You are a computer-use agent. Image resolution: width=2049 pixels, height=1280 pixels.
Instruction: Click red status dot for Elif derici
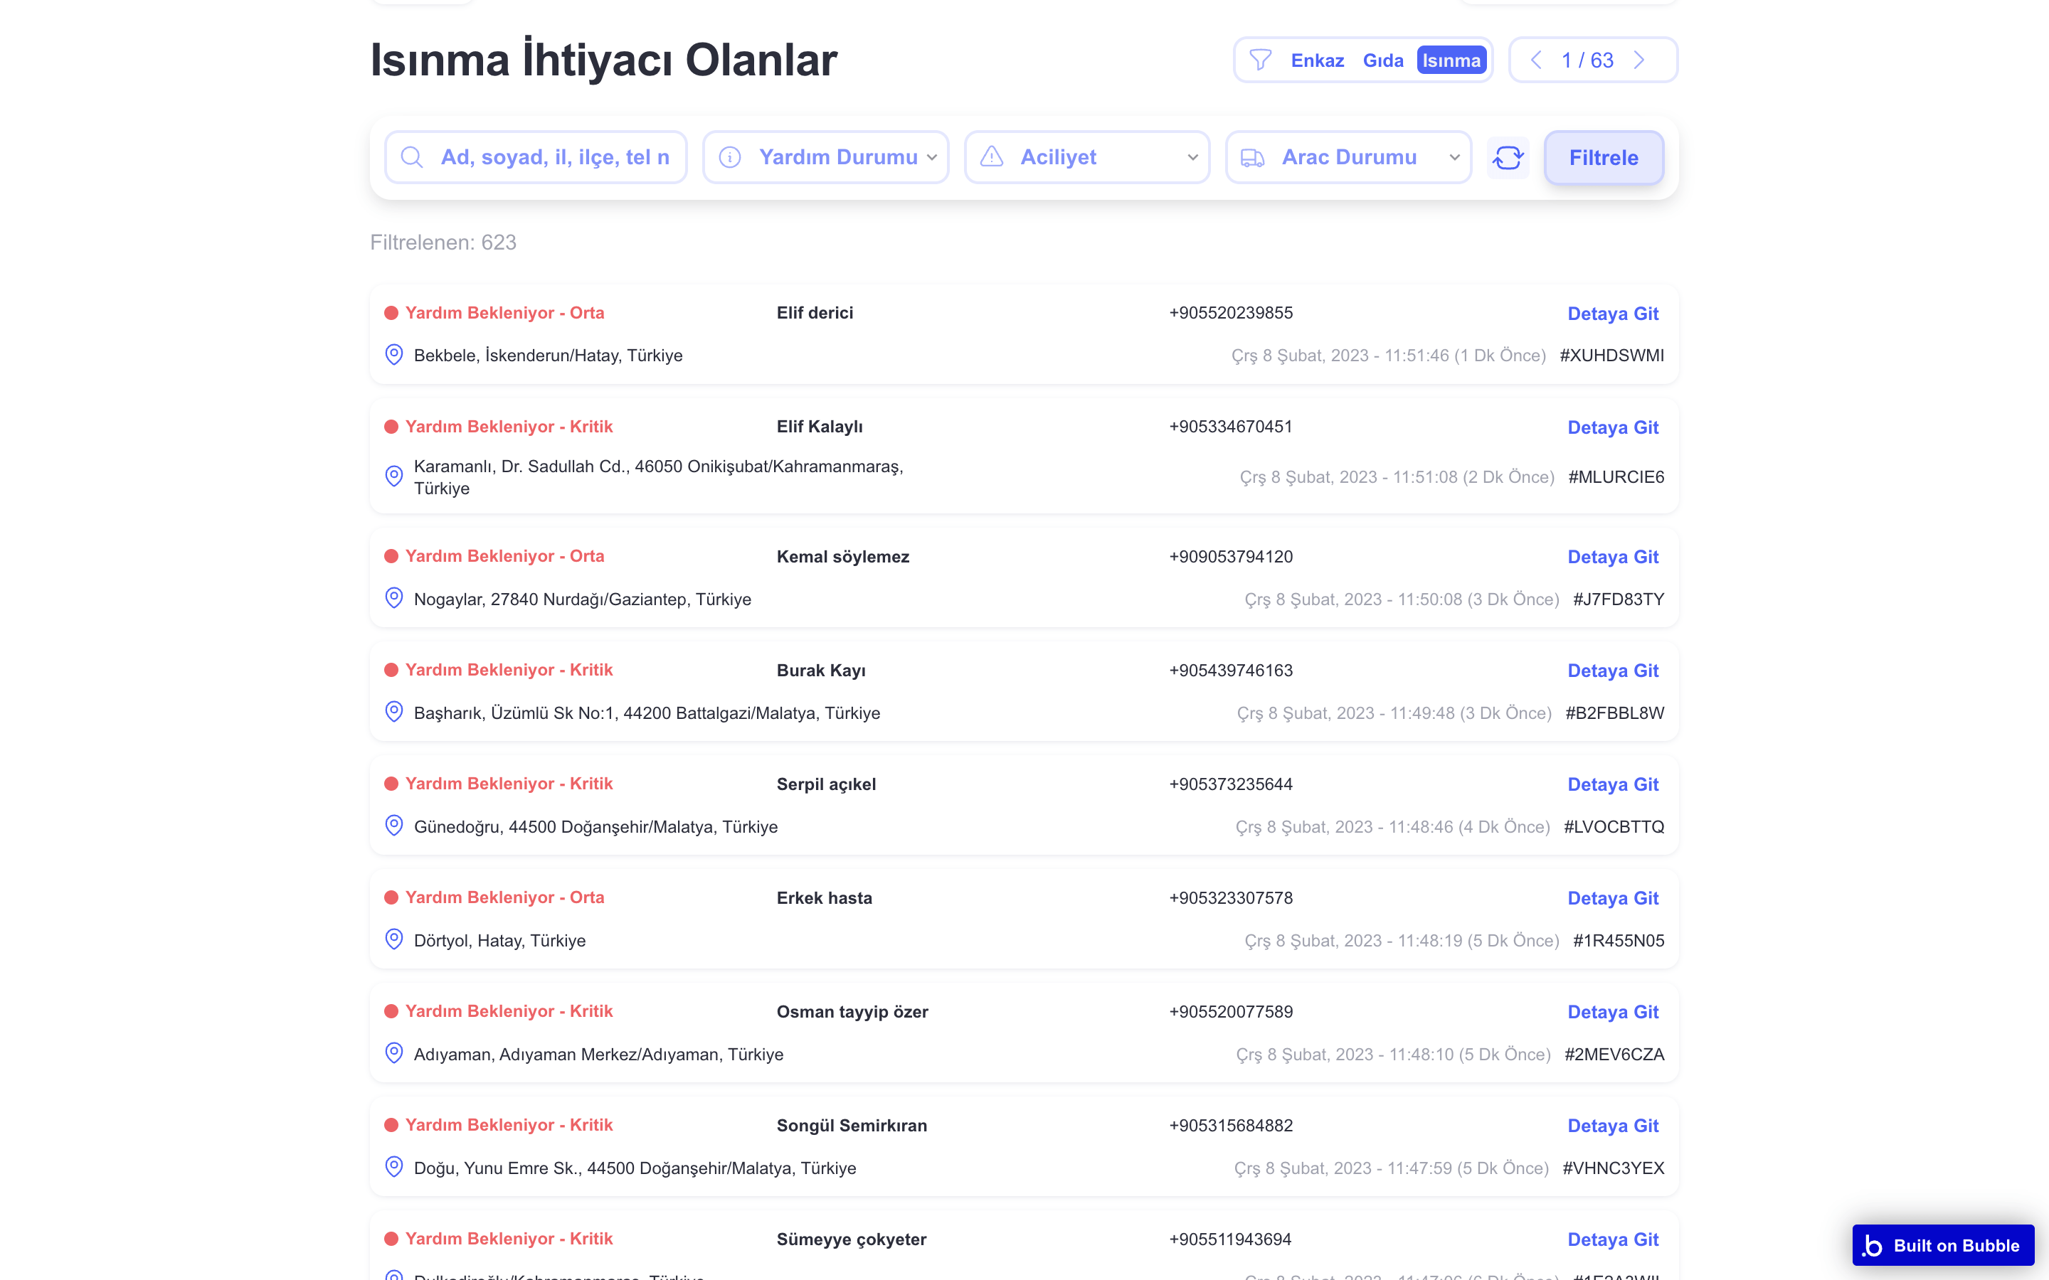point(391,313)
